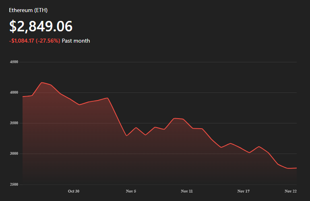Open the Past month period label
310x201 pixels.
coord(76,41)
